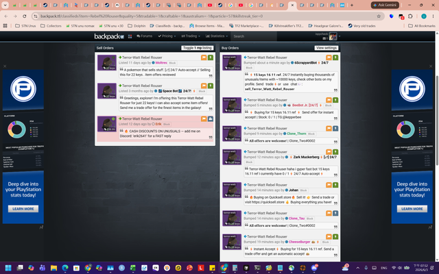Open Clone_Thorn buyer profile link

click(296, 134)
